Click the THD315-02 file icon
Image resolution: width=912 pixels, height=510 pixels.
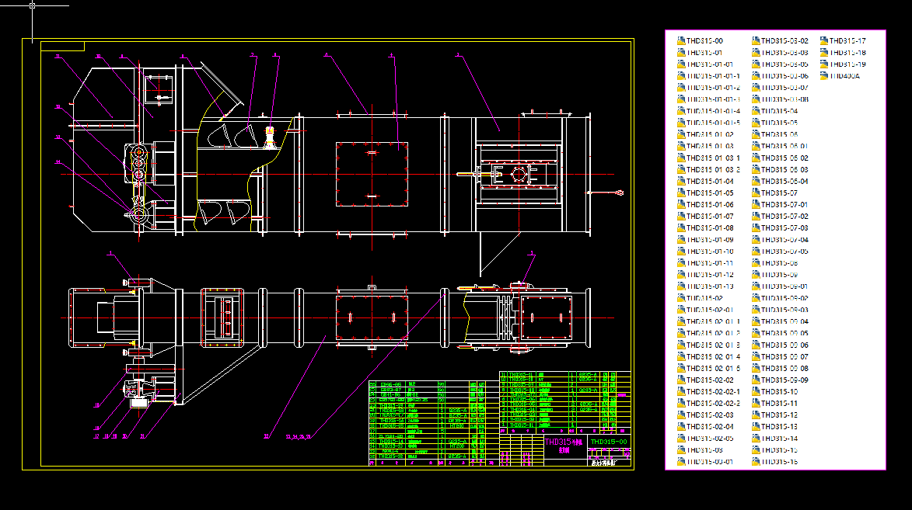[681, 298]
